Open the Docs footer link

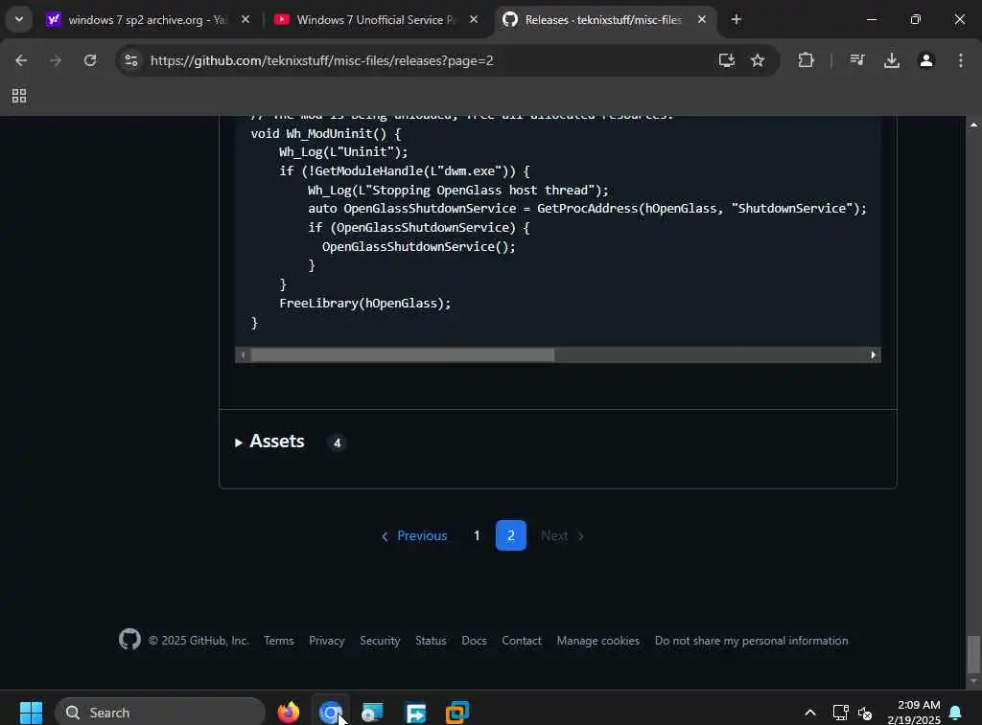point(474,641)
